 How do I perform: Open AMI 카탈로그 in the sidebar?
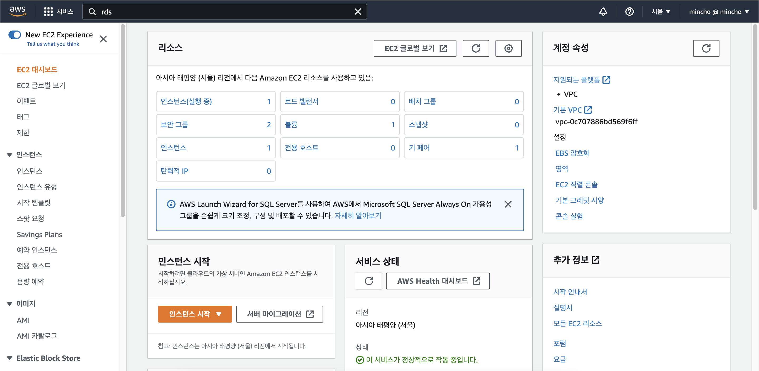(x=37, y=336)
